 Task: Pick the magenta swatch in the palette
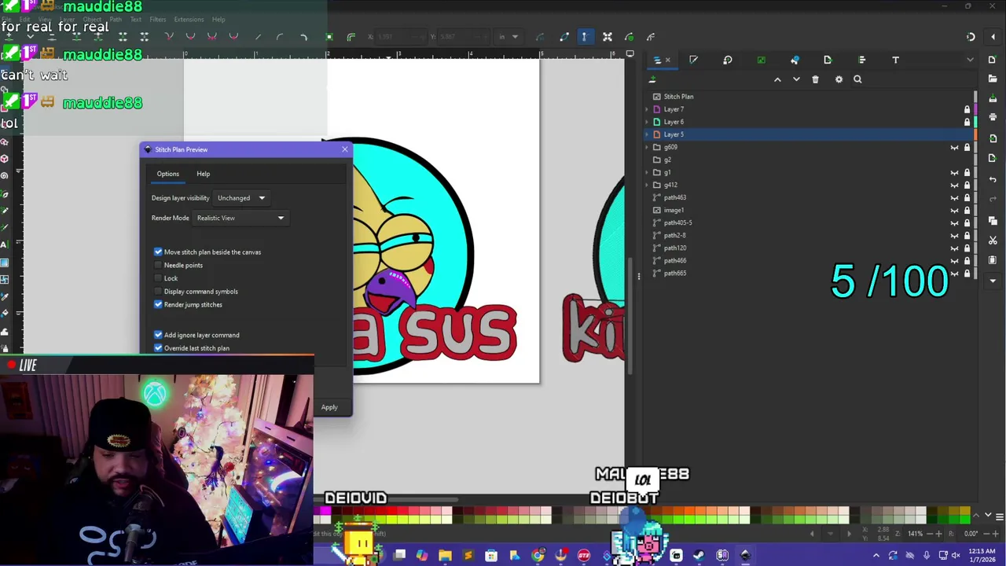(325, 512)
